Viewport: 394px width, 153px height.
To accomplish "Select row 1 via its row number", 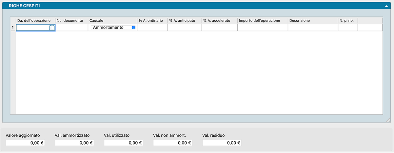I will tap(13, 28).
